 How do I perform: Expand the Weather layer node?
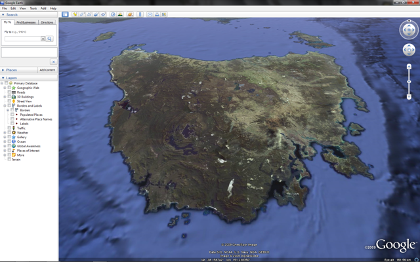click(x=5, y=132)
